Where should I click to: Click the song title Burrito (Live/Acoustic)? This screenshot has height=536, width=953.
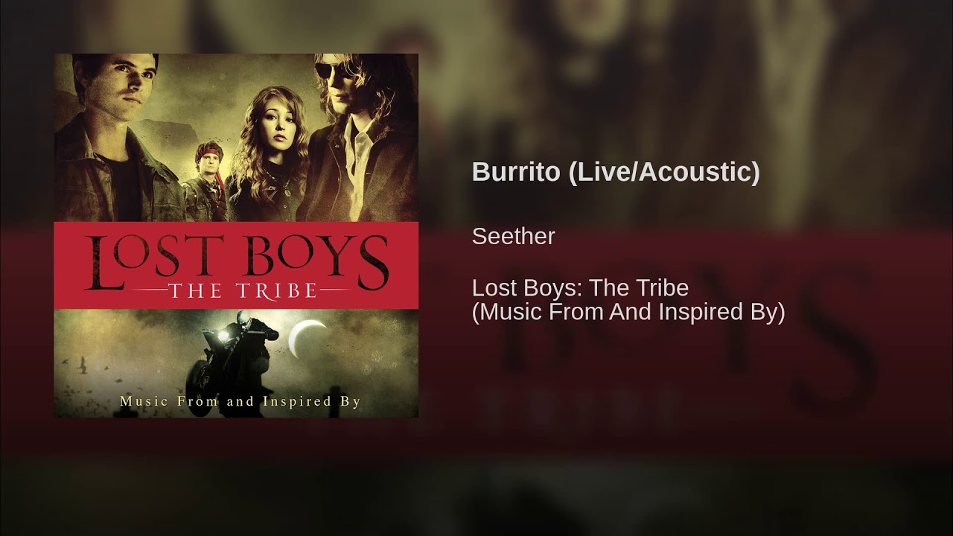point(616,172)
